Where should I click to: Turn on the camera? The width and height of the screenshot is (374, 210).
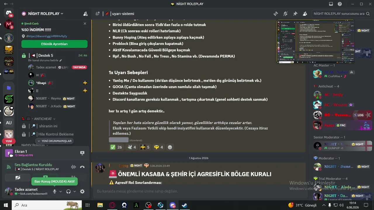click(x=18, y=177)
